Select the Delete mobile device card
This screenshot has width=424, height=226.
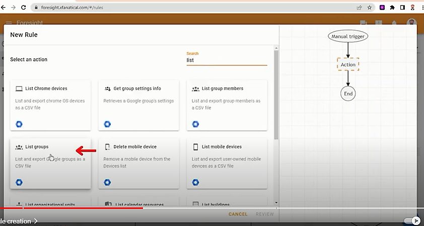coord(138,163)
